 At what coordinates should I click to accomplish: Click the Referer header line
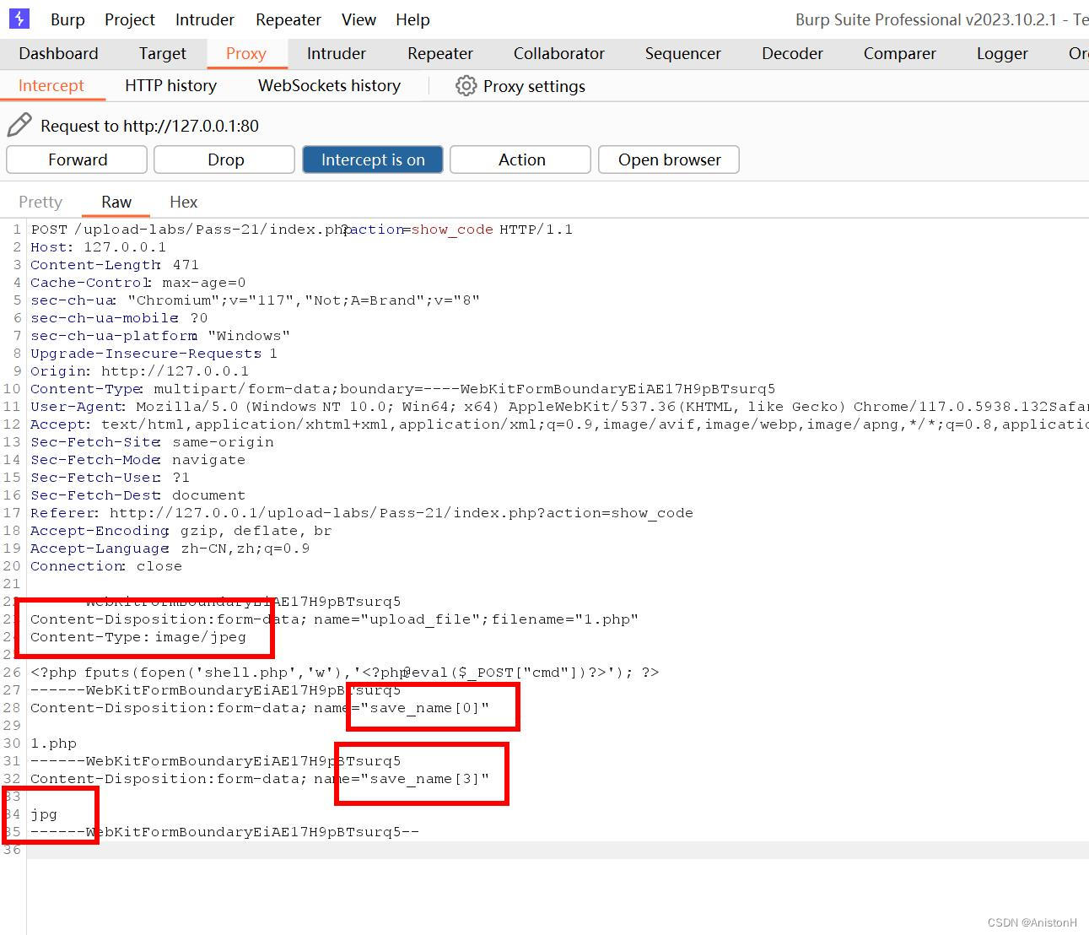coord(362,513)
